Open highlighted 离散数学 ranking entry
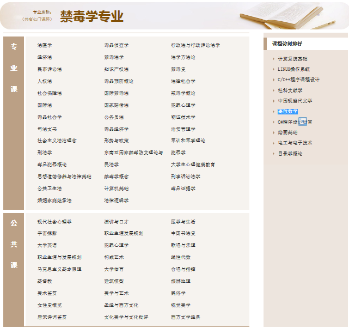349x328 pixels. pos(287,111)
